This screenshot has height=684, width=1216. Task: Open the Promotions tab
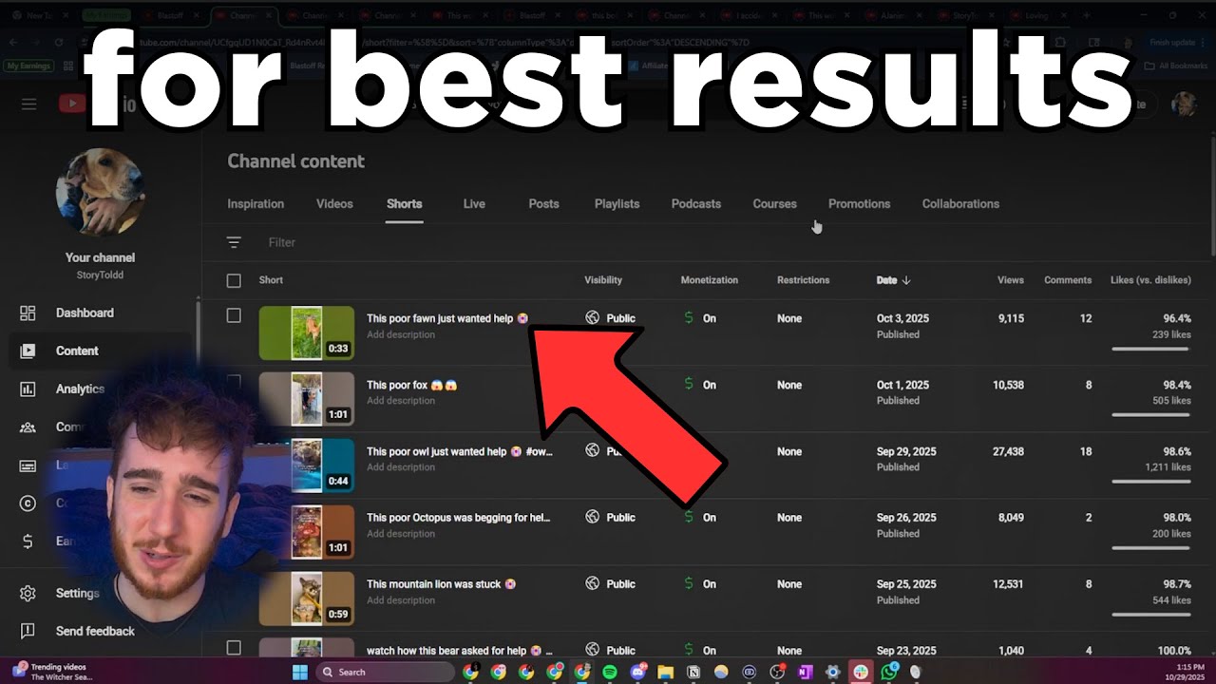click(859, 204)
